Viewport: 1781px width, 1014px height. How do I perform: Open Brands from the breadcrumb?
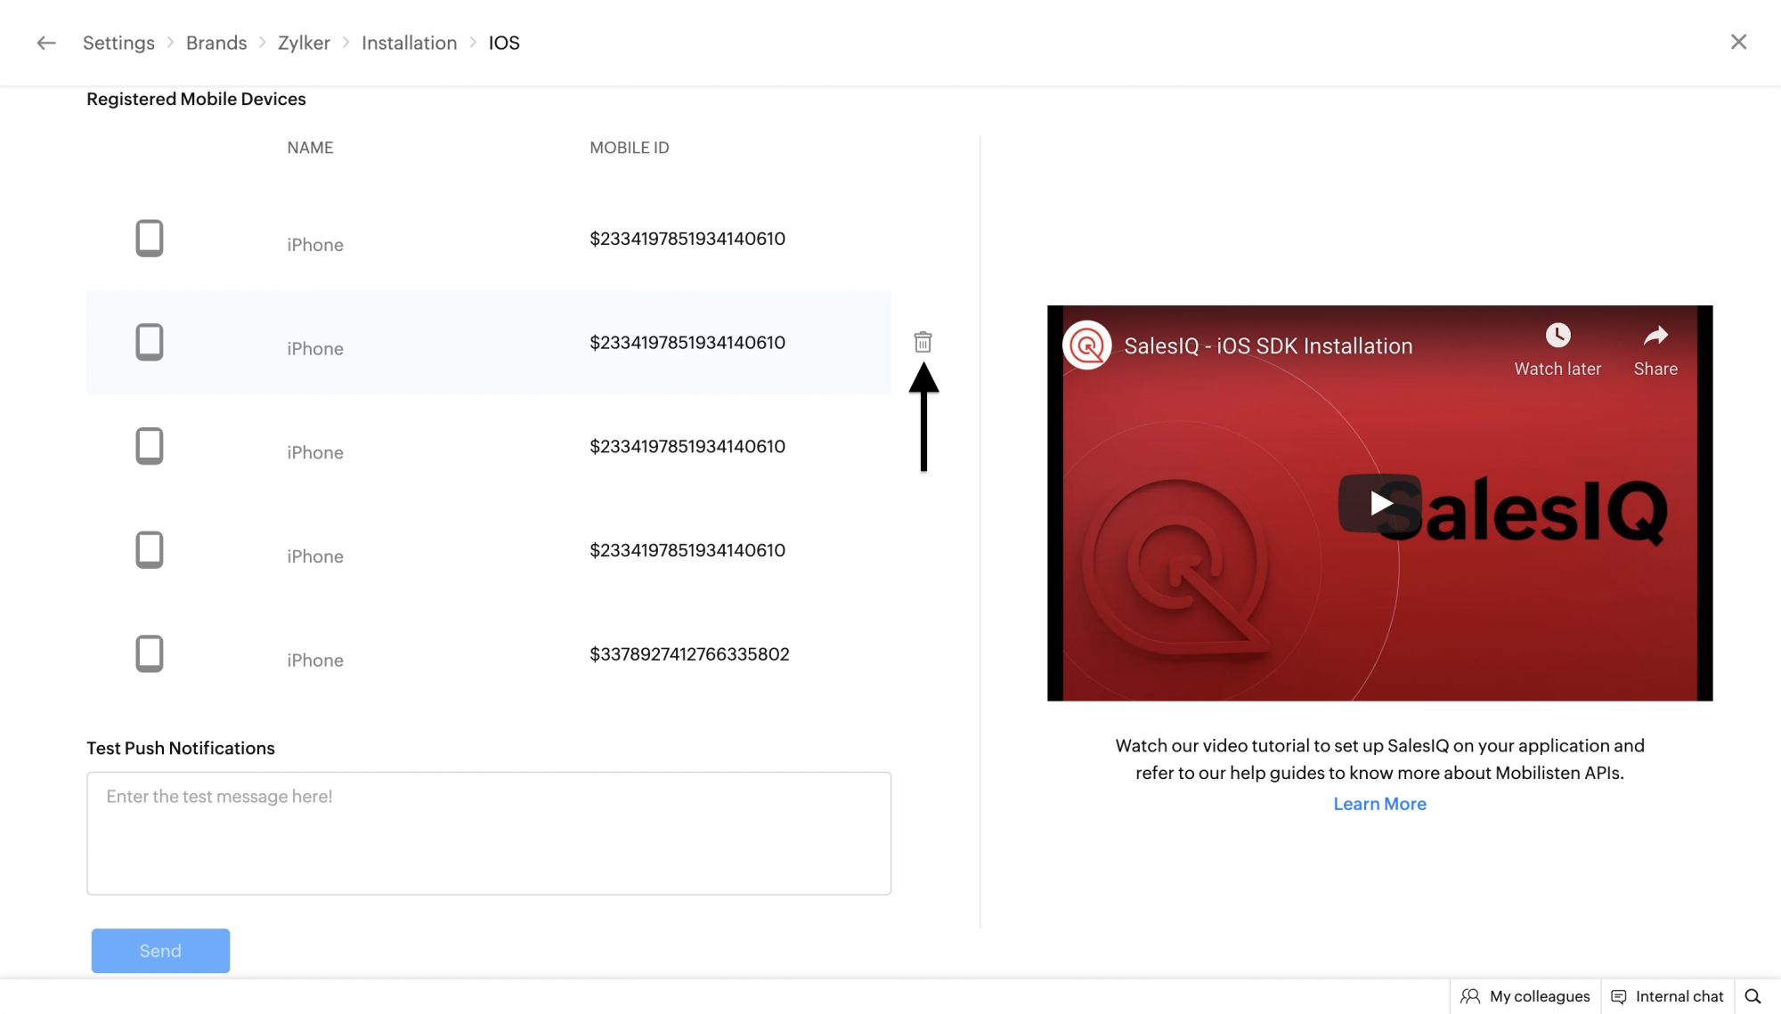point(216,42)
